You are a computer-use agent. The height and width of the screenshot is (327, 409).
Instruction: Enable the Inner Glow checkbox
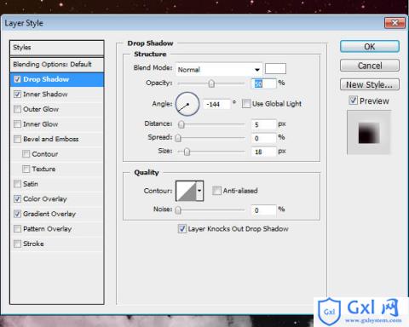coord(17,124)
